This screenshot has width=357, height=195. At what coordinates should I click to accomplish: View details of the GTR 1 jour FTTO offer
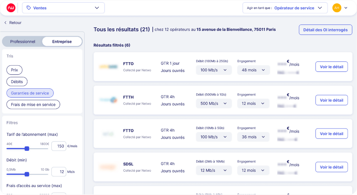click(x=331, y=67)
